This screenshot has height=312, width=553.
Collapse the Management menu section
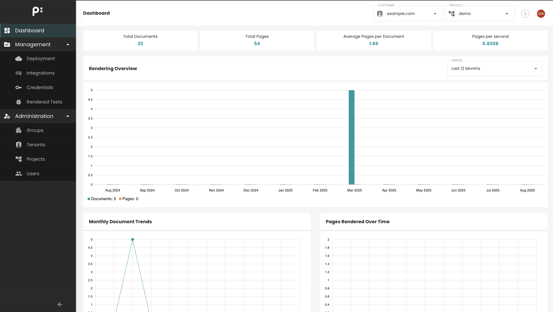pos(68,44)
